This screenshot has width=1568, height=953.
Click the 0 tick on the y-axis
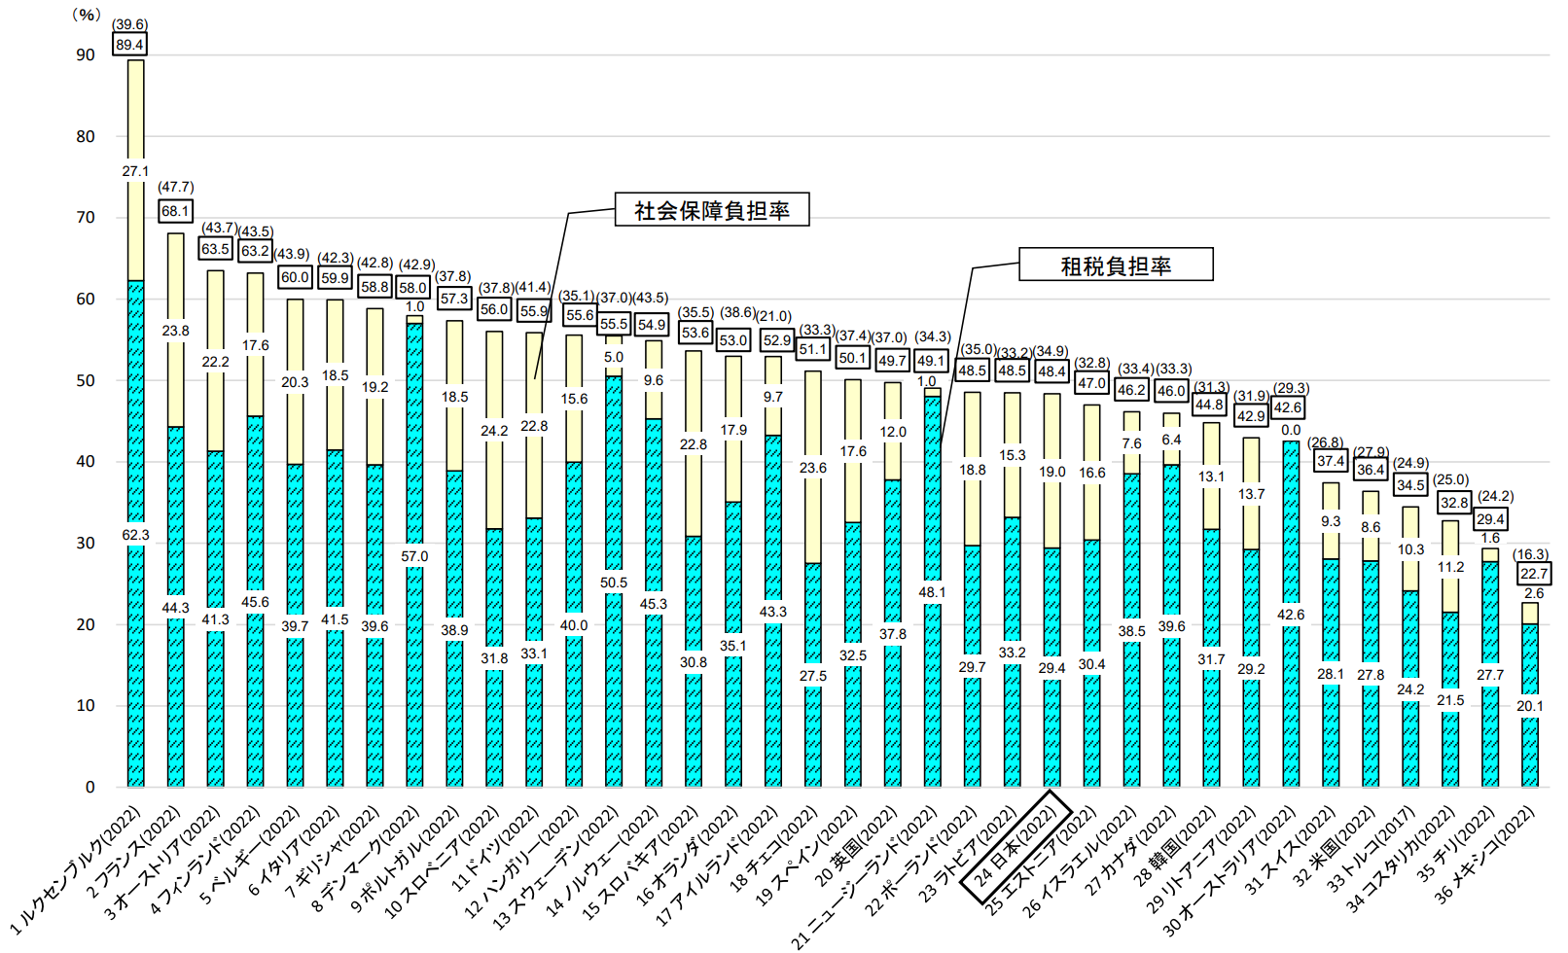pyautogui.click(x=90, y=787)
